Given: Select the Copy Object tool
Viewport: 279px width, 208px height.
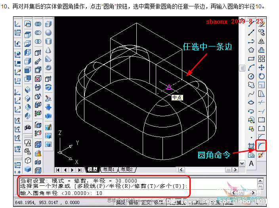Looking at the screenshot, I should click(261, 33).
